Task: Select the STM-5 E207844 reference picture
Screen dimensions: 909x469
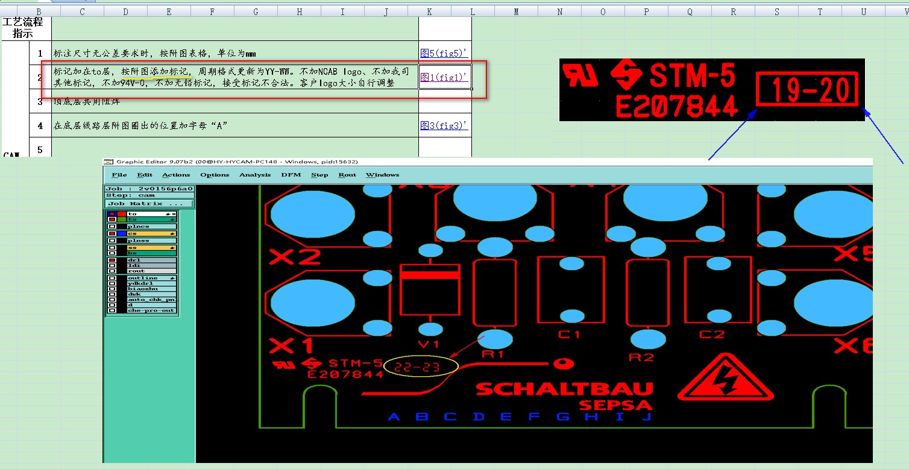Action: click(x=712, y=89)
